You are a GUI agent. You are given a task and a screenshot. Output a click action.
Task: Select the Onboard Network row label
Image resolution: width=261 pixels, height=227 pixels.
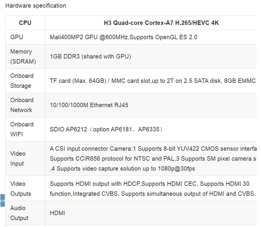(x=22, y=105)
